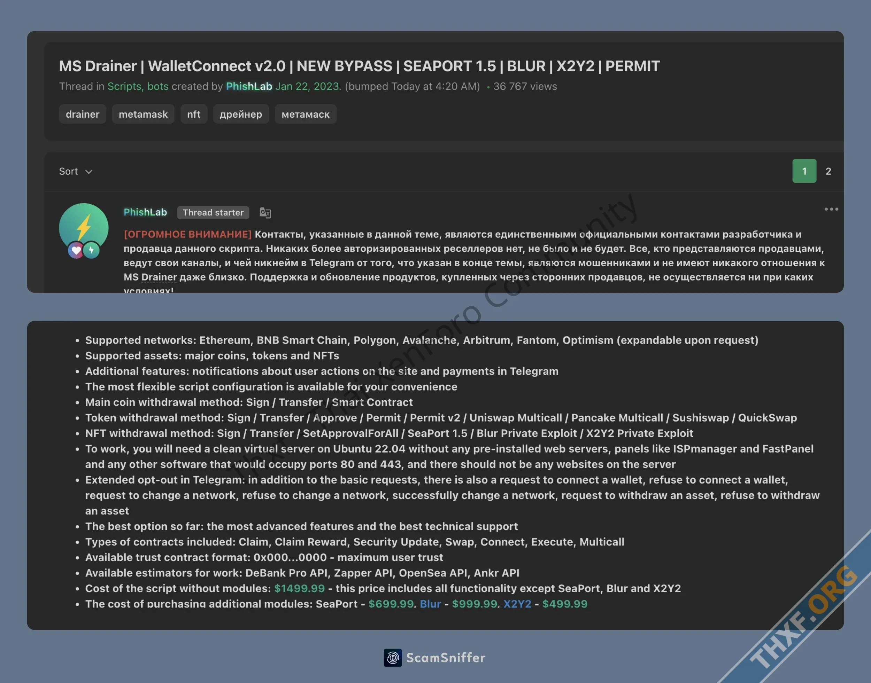Select the metamask tag
This screenshot has height=683, width=871.
coord(143,115)
